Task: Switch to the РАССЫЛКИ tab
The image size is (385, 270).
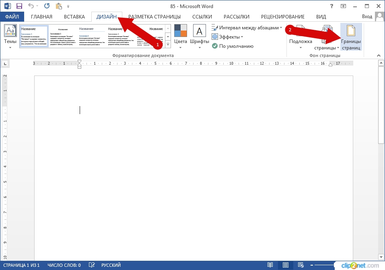Action: (x=236, y=17)
